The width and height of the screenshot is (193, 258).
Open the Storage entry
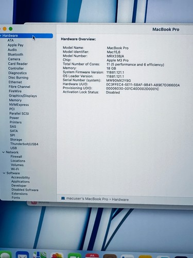(x=16, y=139)
